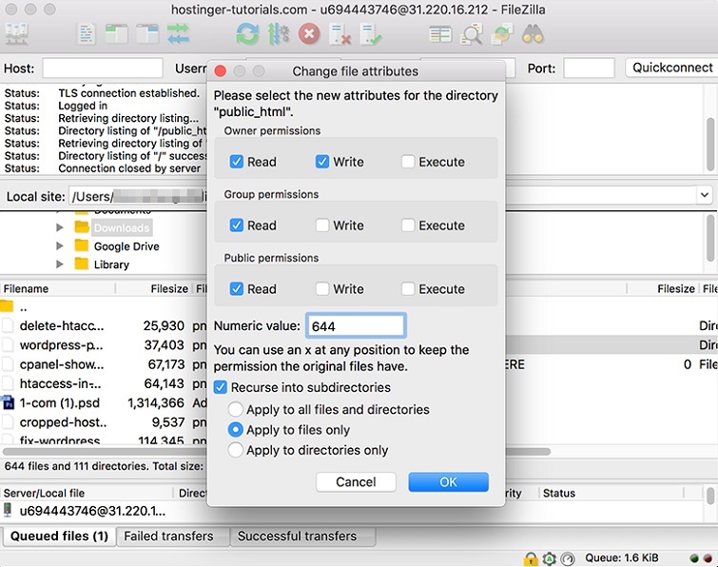The height and width of the screenshot is (567, 718).
Task: Toggle the message log display icon
Action: pos(87,35)
